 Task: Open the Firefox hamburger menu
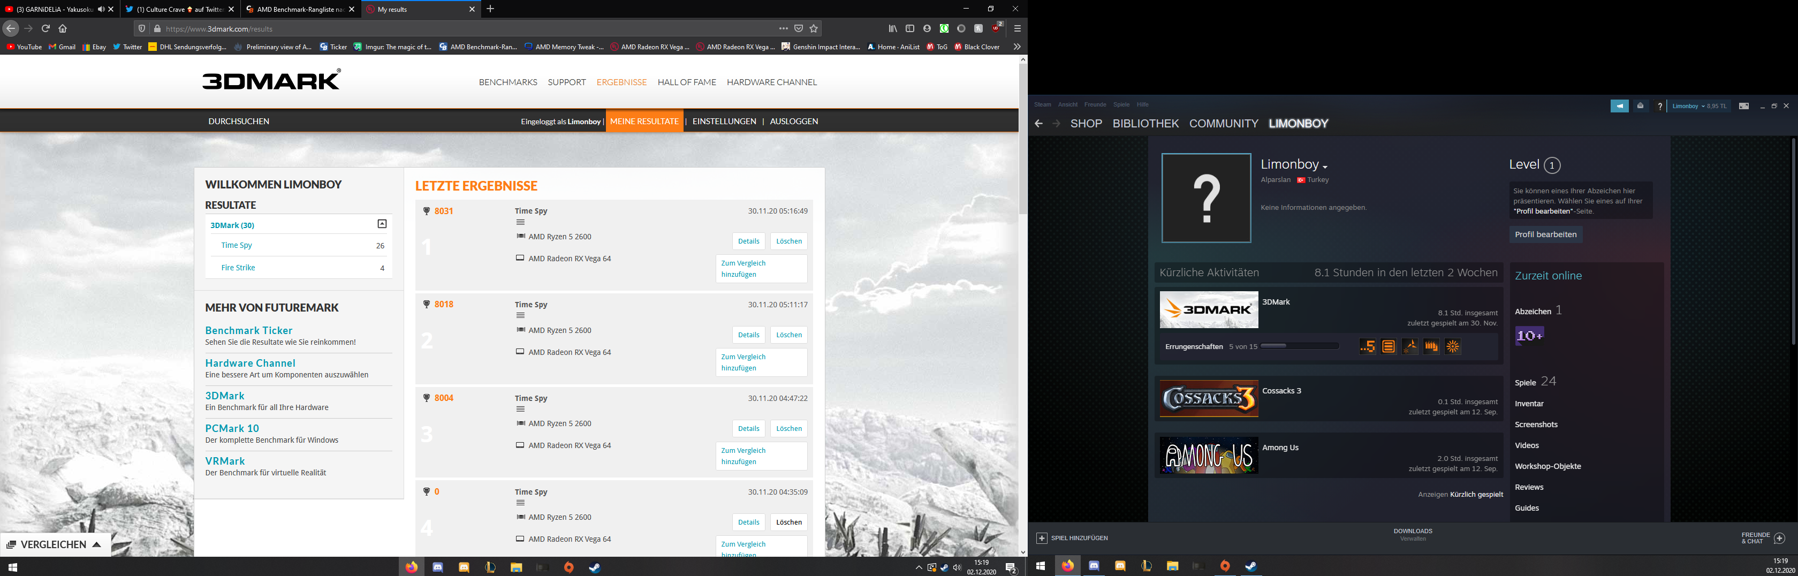(x=1018, y=28)
